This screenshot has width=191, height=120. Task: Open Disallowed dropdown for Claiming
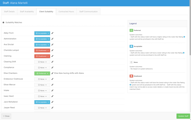coord(42,56)
